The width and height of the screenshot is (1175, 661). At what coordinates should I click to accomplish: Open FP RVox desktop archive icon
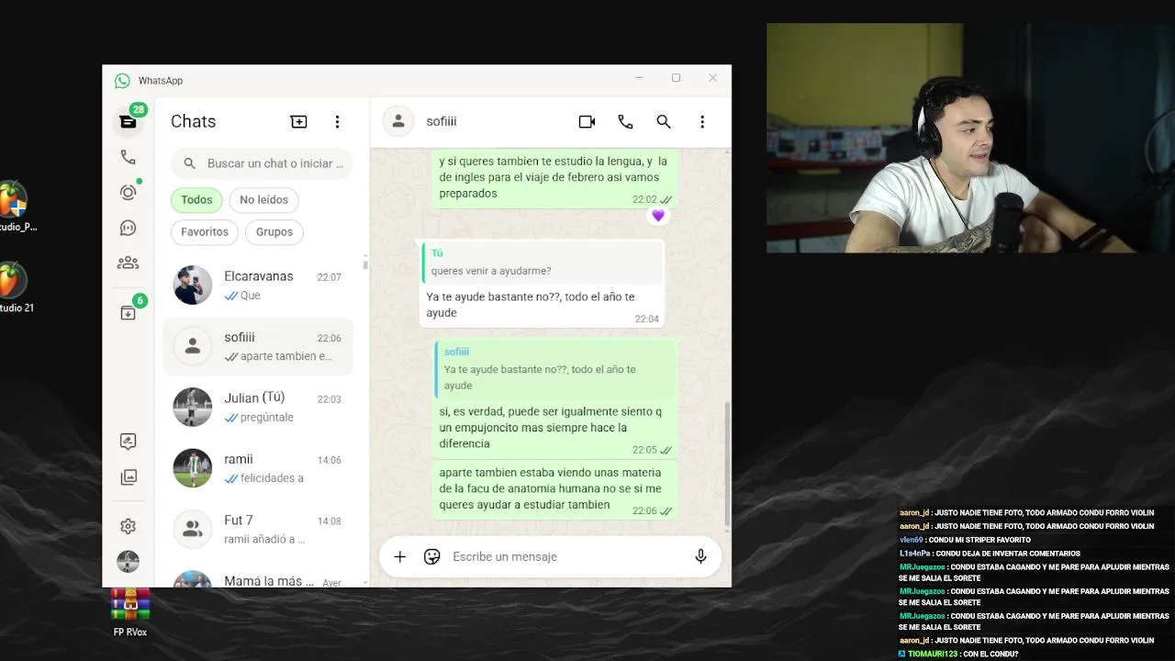pyautogui.click(x=130, y=611)
